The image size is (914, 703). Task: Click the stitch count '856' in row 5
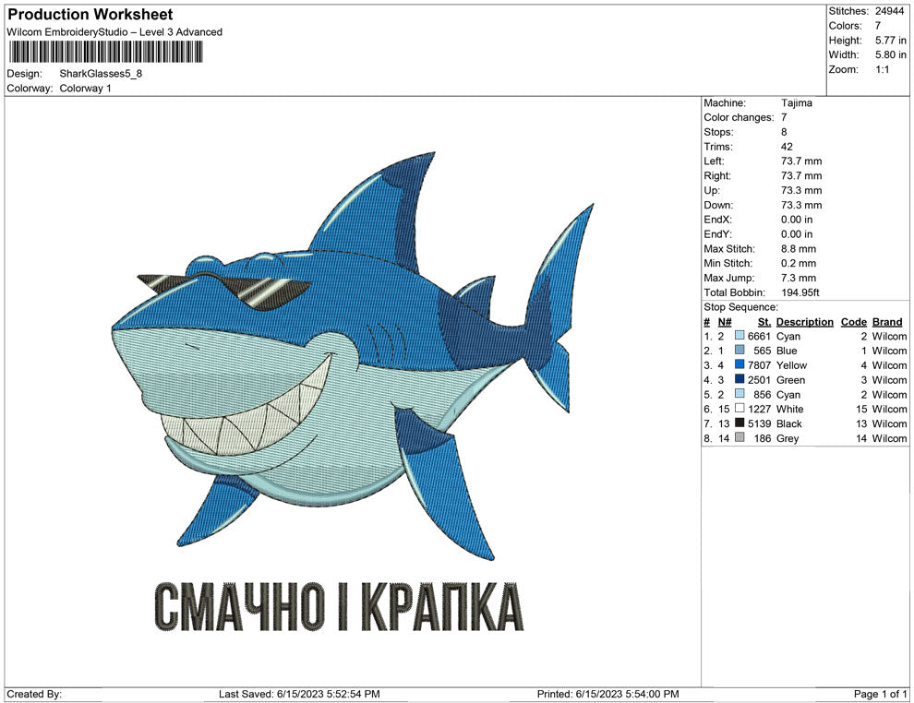click(762, 394)
